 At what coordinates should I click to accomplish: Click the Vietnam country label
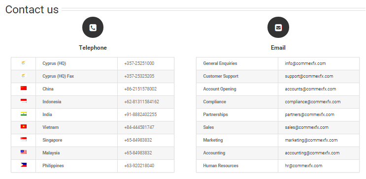pos(50,127)
